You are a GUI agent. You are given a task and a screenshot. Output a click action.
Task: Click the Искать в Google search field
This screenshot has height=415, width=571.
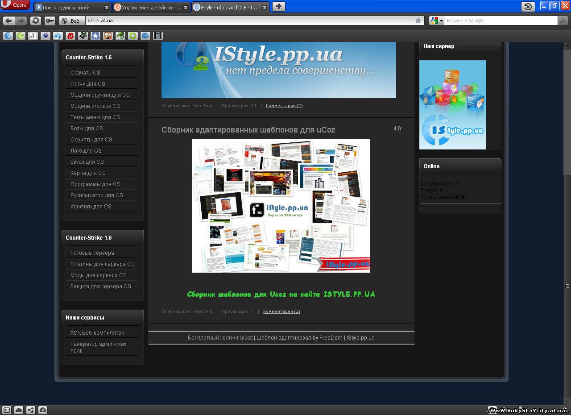(501, 21)
